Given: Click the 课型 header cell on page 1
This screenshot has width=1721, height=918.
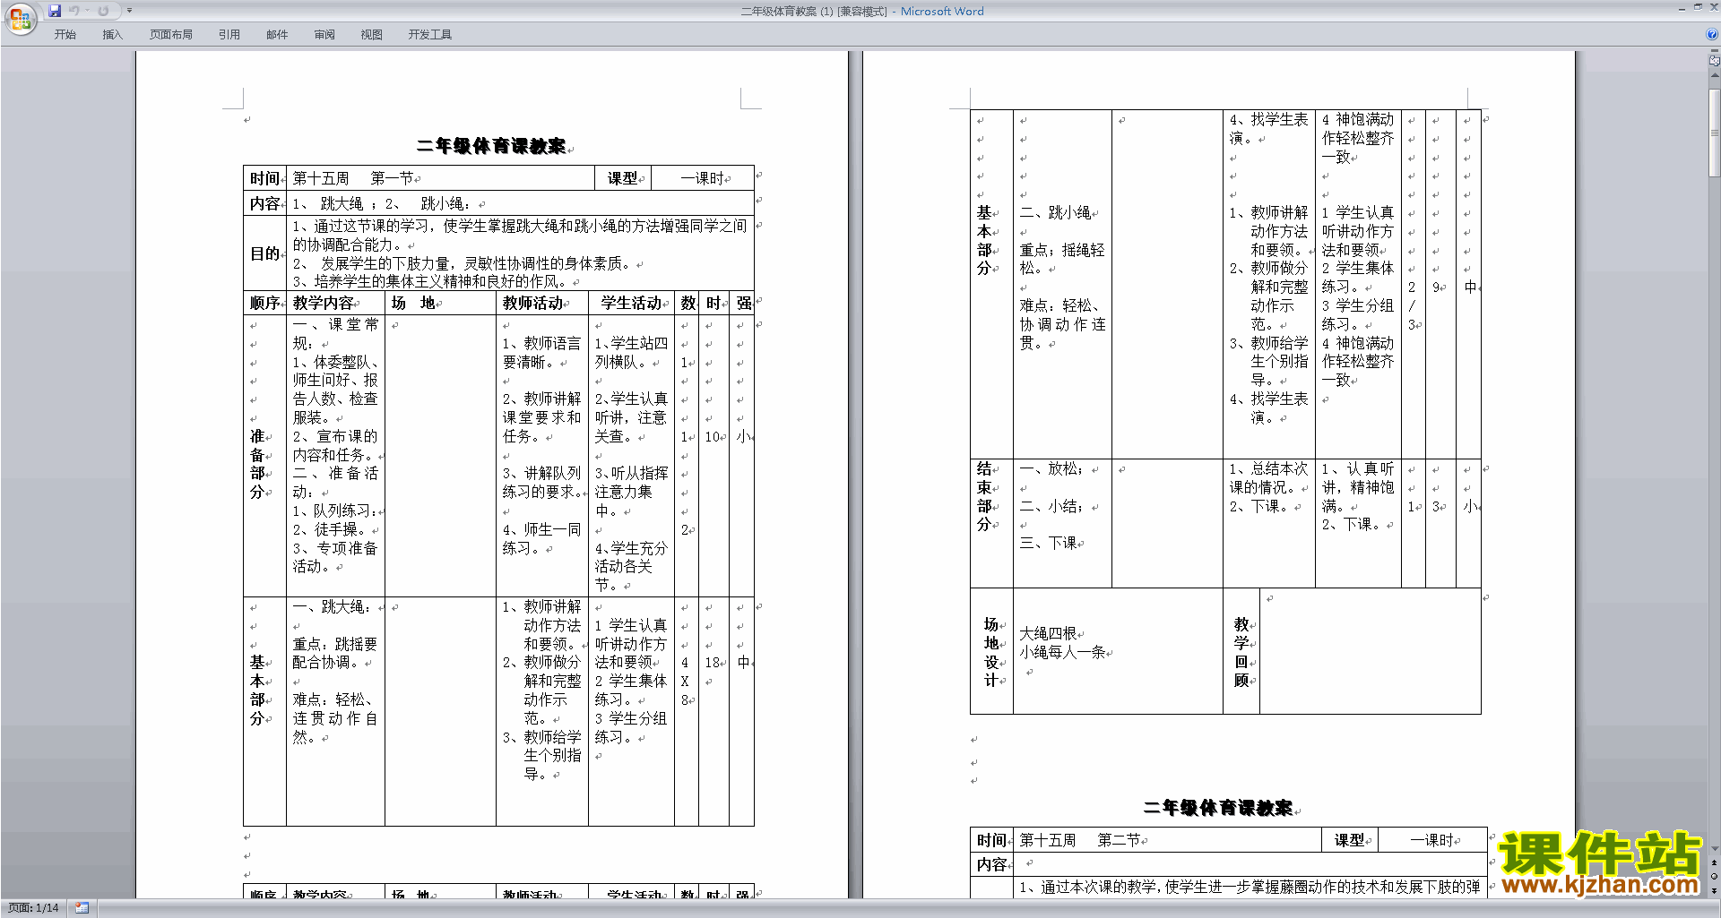Looking at the screenshot, I should (623, 178).
